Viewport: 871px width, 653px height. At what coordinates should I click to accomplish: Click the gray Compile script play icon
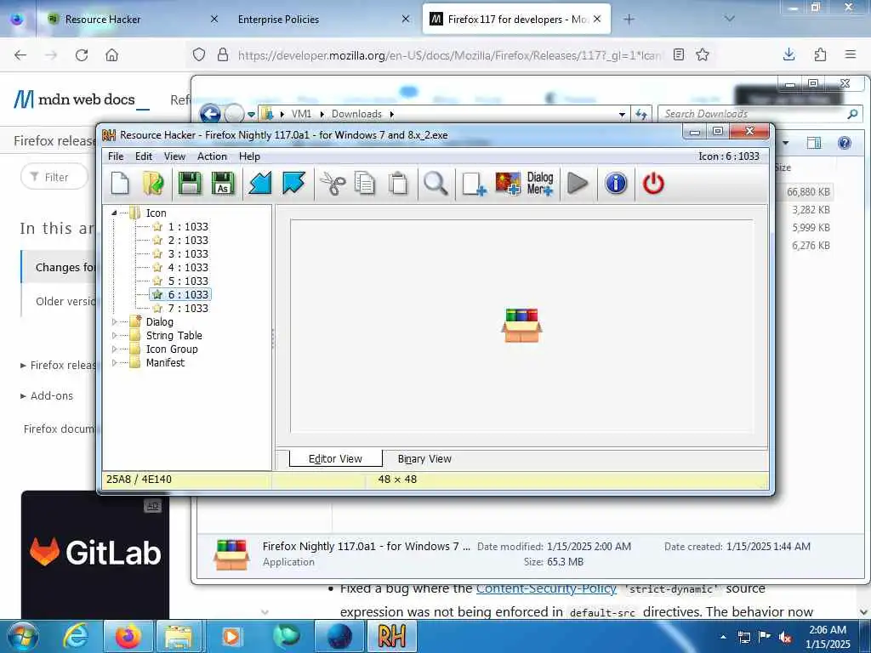[578, 184]
